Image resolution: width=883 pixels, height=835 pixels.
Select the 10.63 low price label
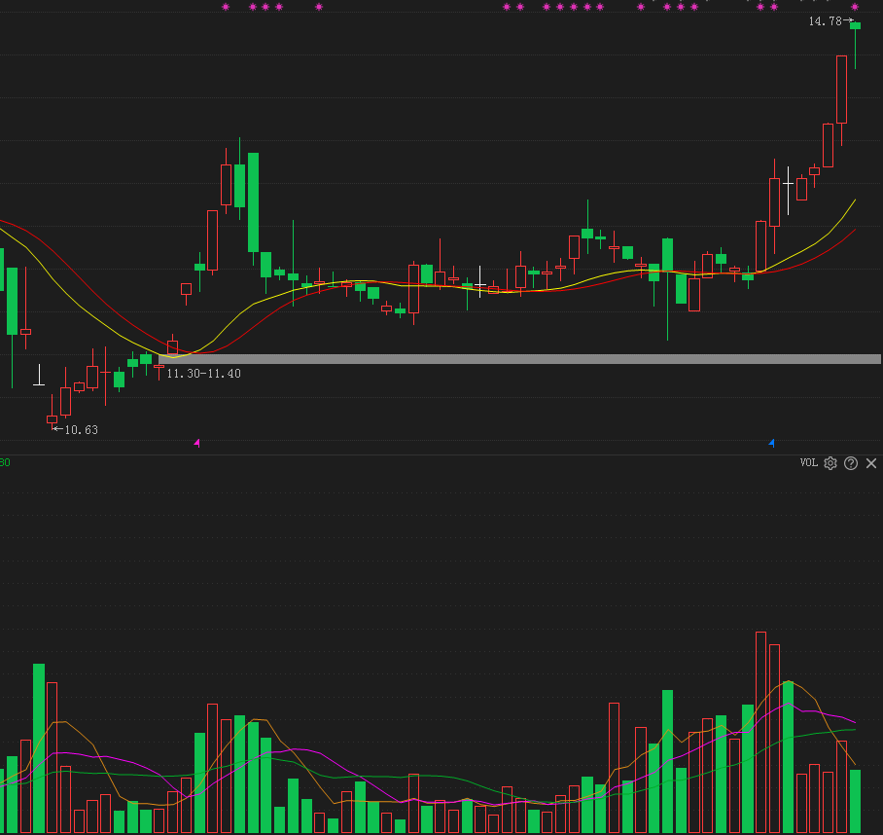81,430
